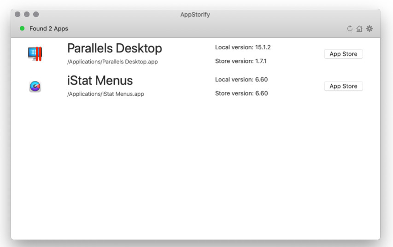
Task: Click the refresh icon in toolbar
Action: pyautogui.click(x=350, y=29)
